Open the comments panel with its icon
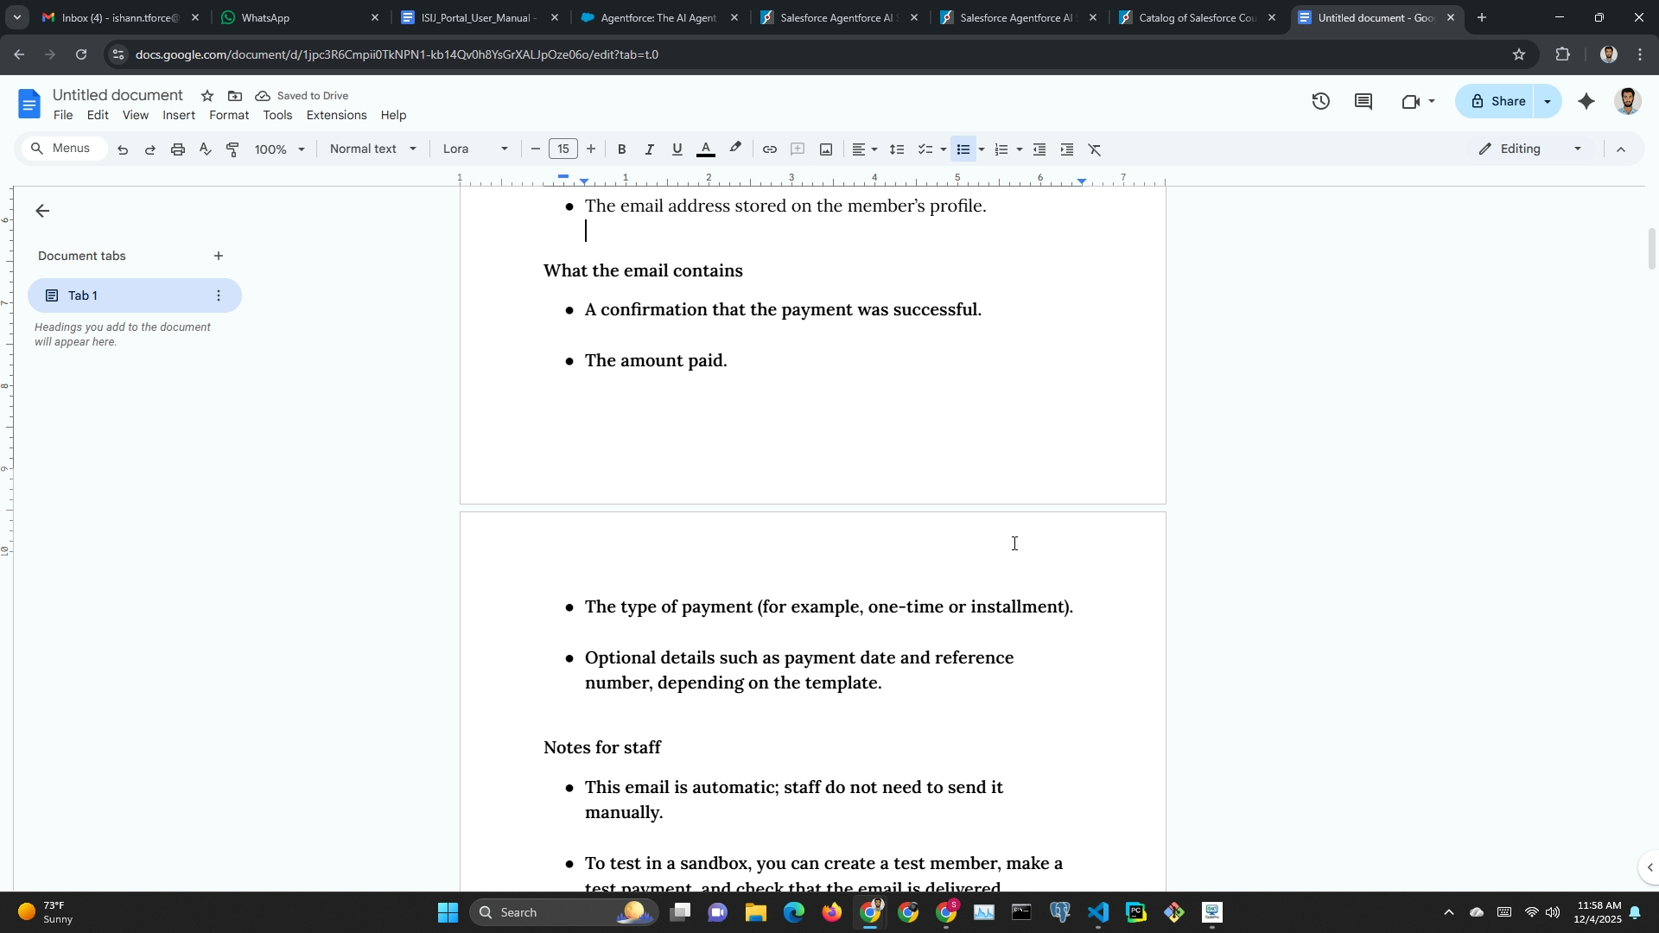Image resolution: width=1659 pixels, height=933 pixels. pos(1363,102)
